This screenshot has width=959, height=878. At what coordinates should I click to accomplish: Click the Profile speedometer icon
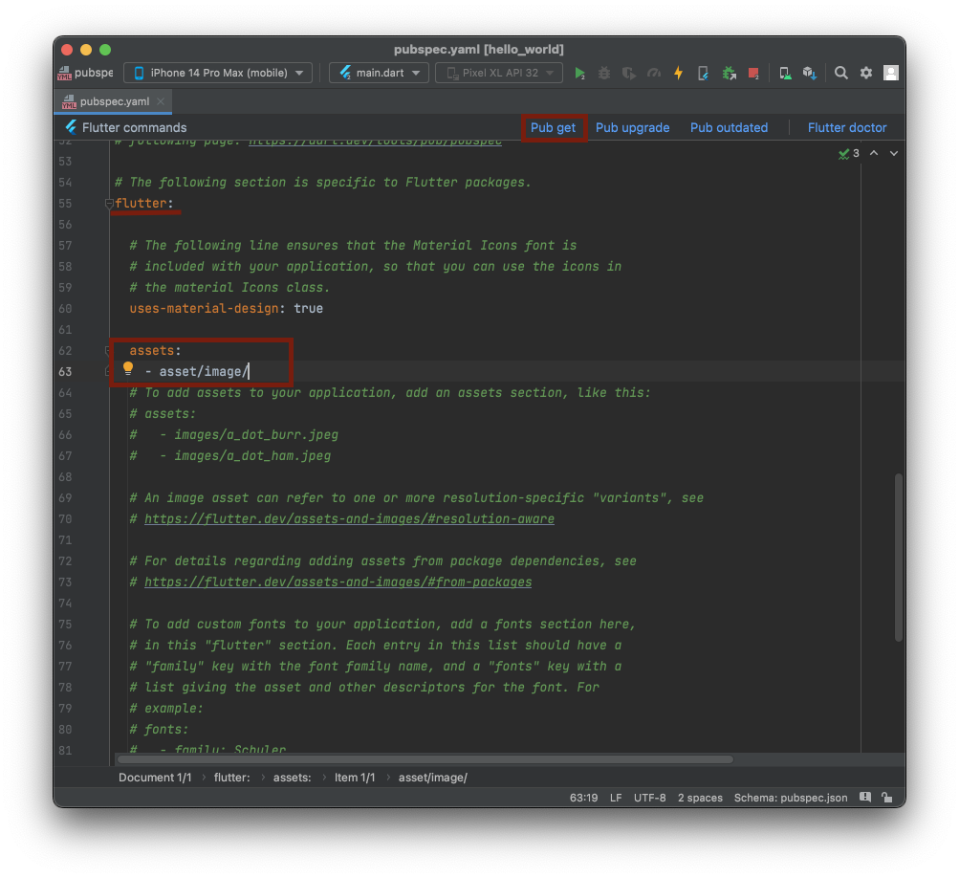click(654, 74)
